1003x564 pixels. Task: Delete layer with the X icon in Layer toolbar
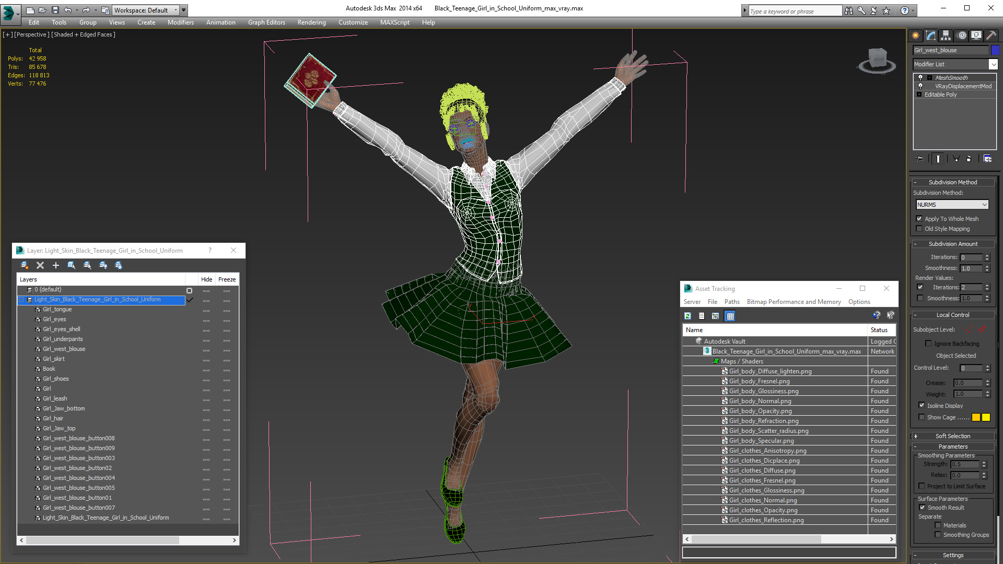pos(40,265)
